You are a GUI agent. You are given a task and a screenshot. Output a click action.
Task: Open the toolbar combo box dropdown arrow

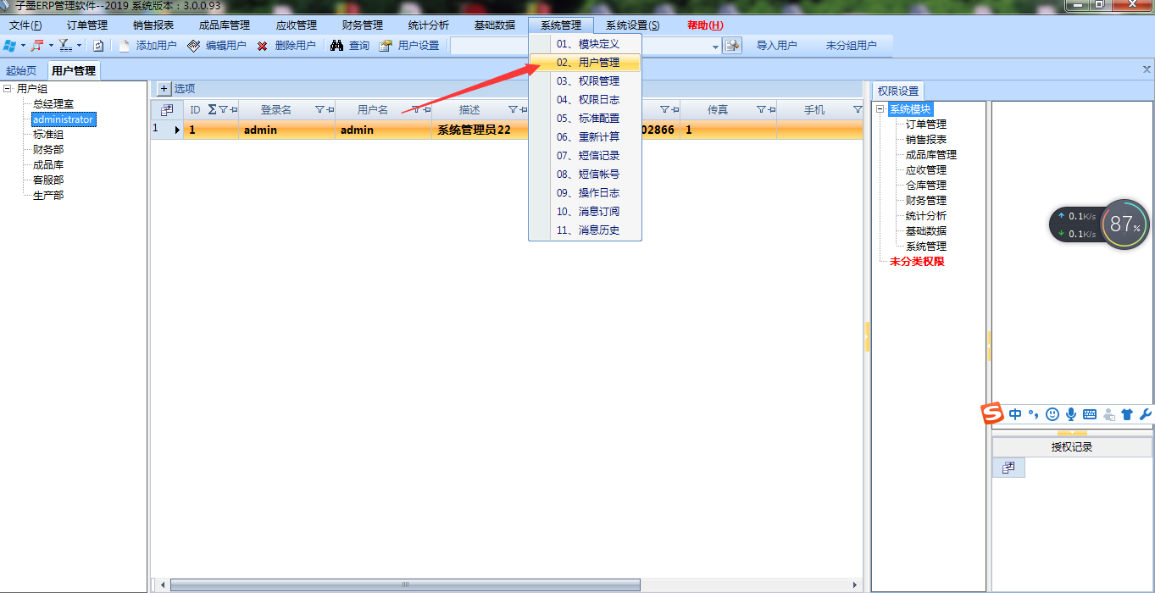pyautogui.click(x=716, y=46)
